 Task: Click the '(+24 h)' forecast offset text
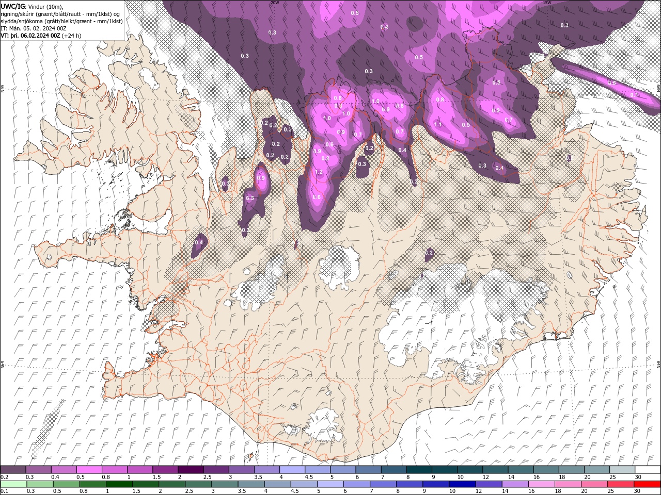pos(72,36)
